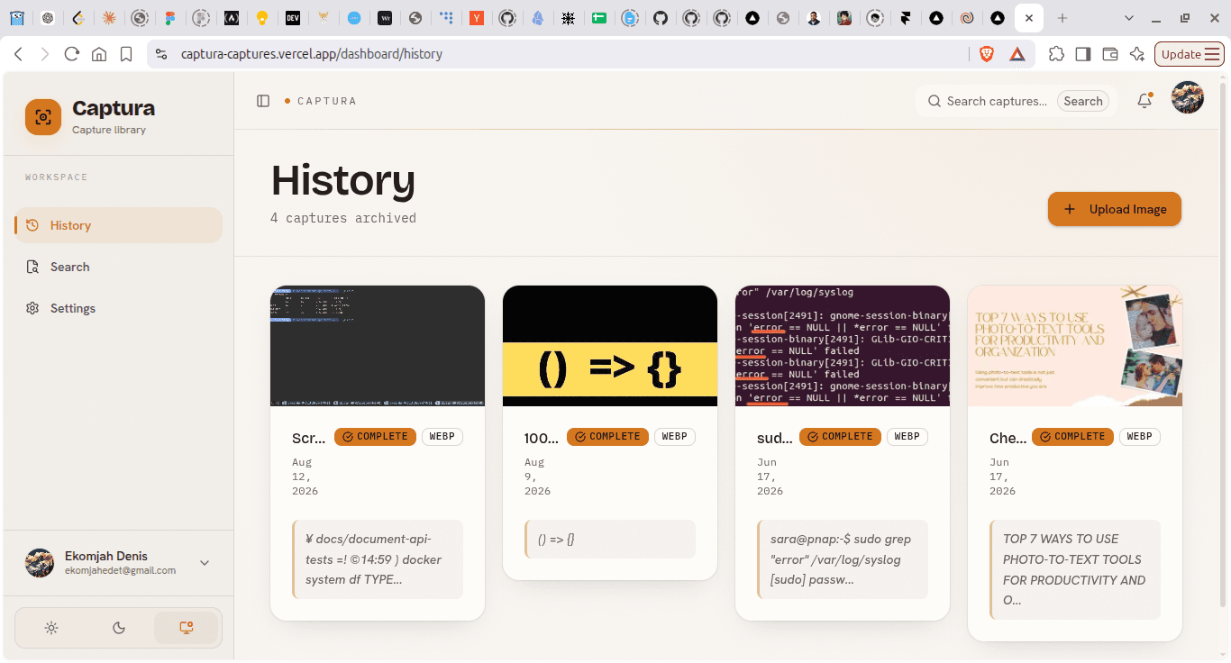The height and width of the screenshot is (663, 1231).
Task: Open the notifications bell
Action: [x=1144, y=101]
